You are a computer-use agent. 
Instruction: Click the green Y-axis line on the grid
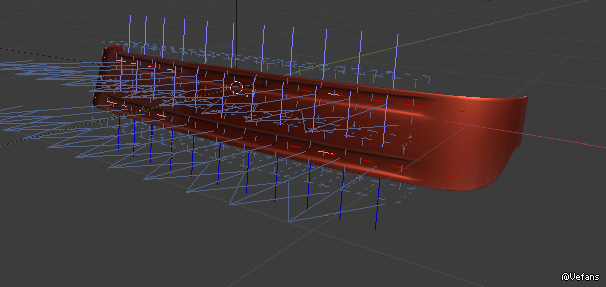click(x=454, y=30)
